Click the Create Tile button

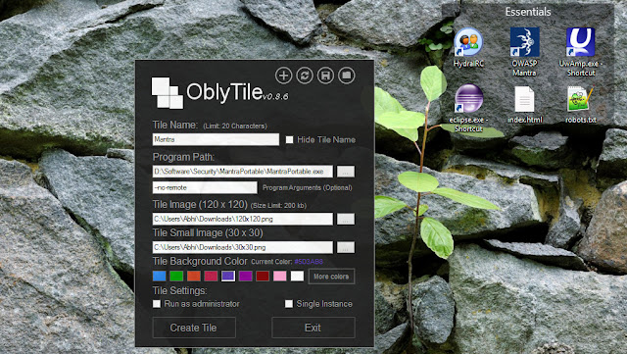tap(194, 328)
